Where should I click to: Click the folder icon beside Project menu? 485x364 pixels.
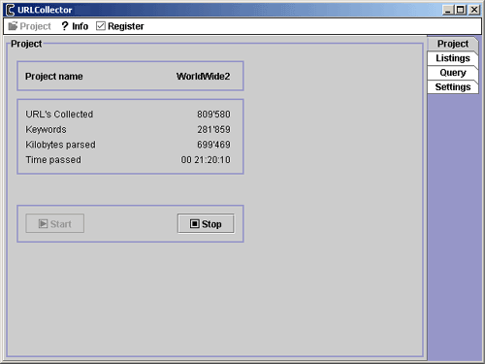click(13, 26)
